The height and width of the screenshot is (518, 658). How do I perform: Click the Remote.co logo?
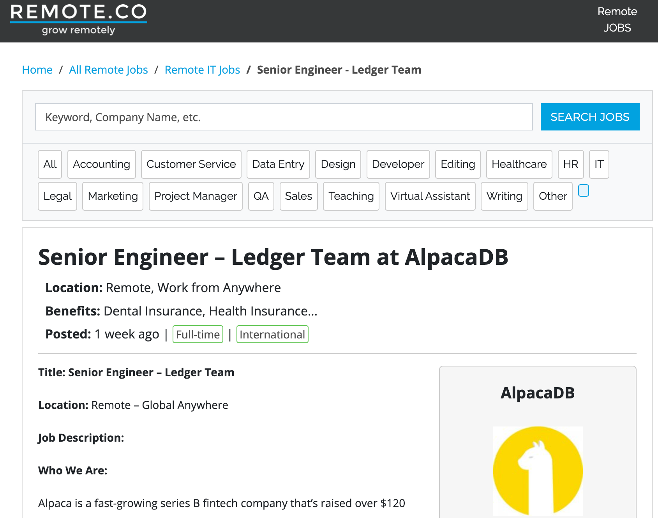pyautogui.click(x=78, y=19)
